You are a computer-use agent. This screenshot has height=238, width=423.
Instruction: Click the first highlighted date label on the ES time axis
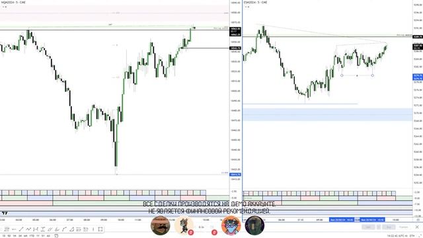tap(342, 220)
